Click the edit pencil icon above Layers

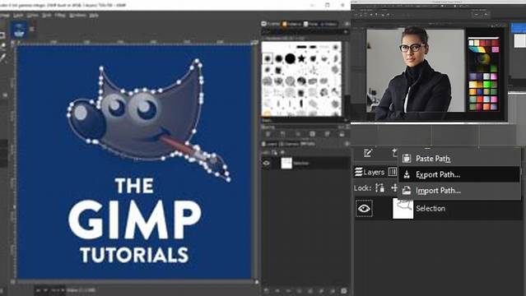click(368, 153)
